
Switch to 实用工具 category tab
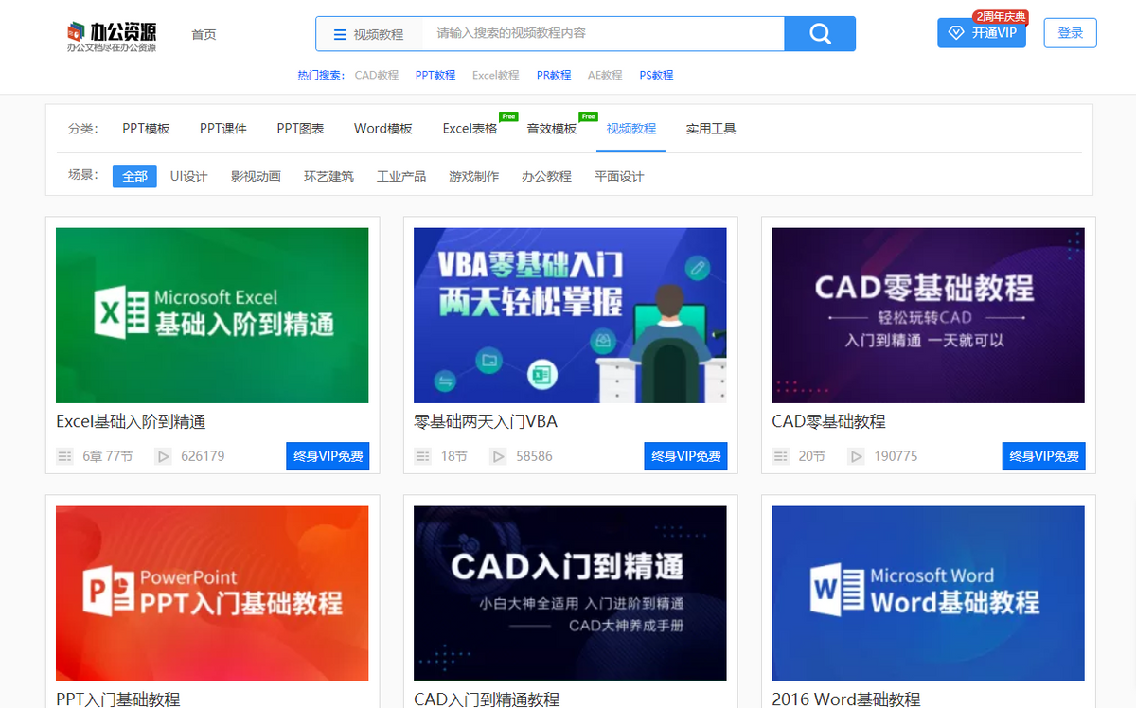pyautogui.click(x=711, y=129)
